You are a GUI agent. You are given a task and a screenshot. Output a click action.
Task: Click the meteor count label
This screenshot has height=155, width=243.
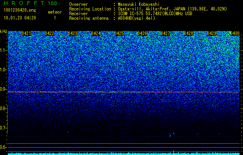(x=55, y=12)
